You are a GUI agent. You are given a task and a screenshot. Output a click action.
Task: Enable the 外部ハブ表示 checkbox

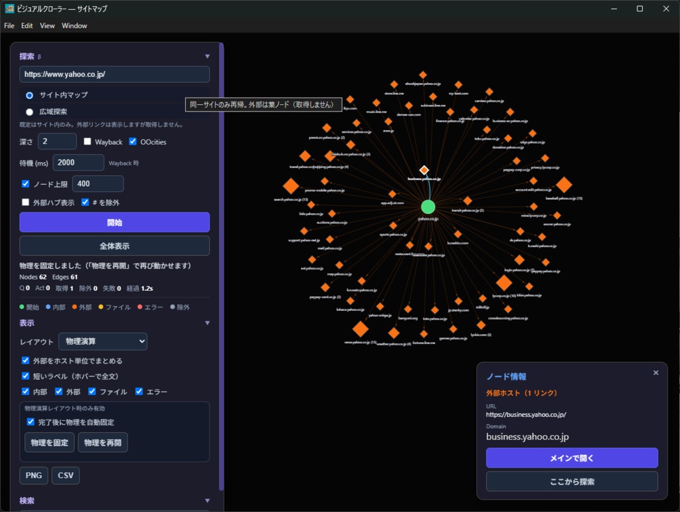tap(26, 202)
